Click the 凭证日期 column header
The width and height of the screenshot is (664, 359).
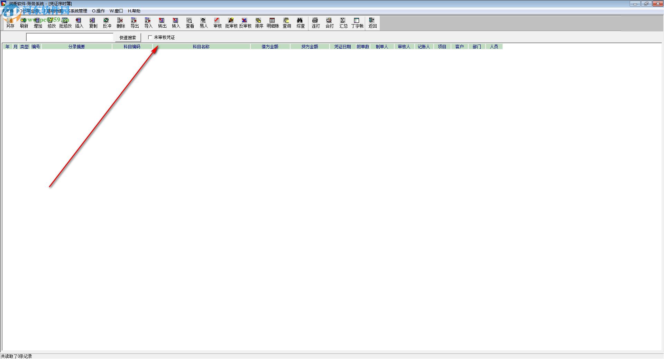click(x=342, y=47)
